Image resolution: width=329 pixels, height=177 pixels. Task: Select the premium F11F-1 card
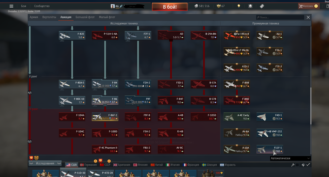pyautogui.click(x=269, y=149)
